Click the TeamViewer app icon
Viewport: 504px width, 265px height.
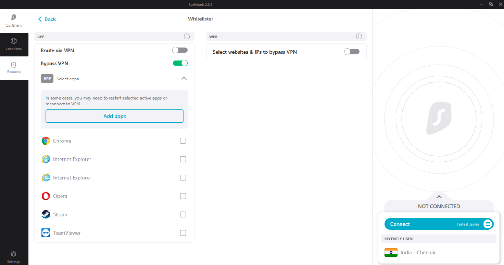[46, 233]
